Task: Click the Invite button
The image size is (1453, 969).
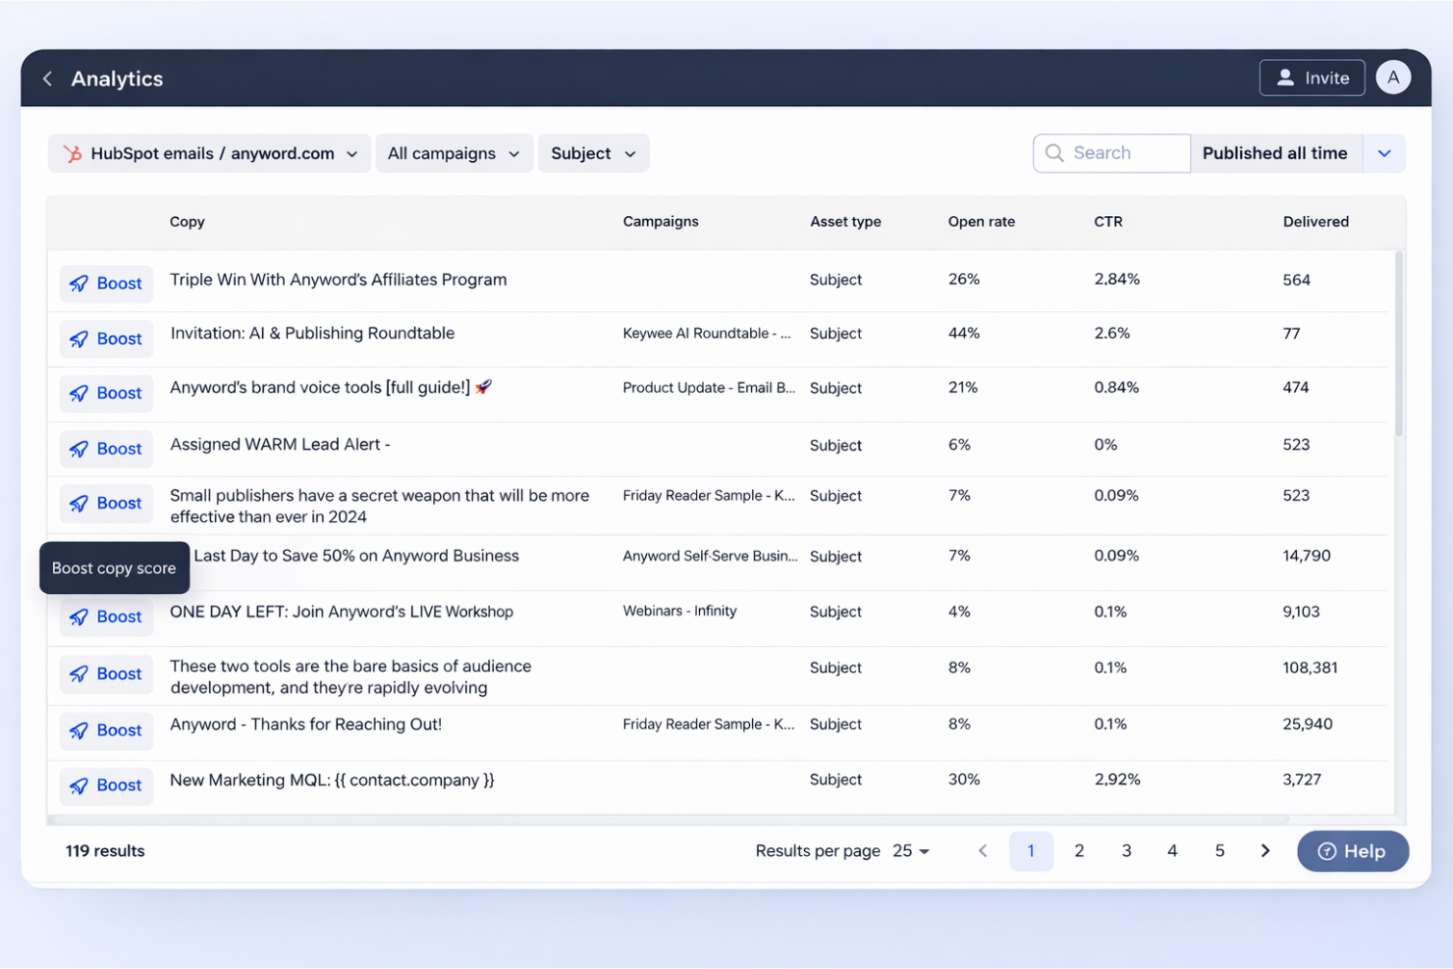Action: point(1312,78)
